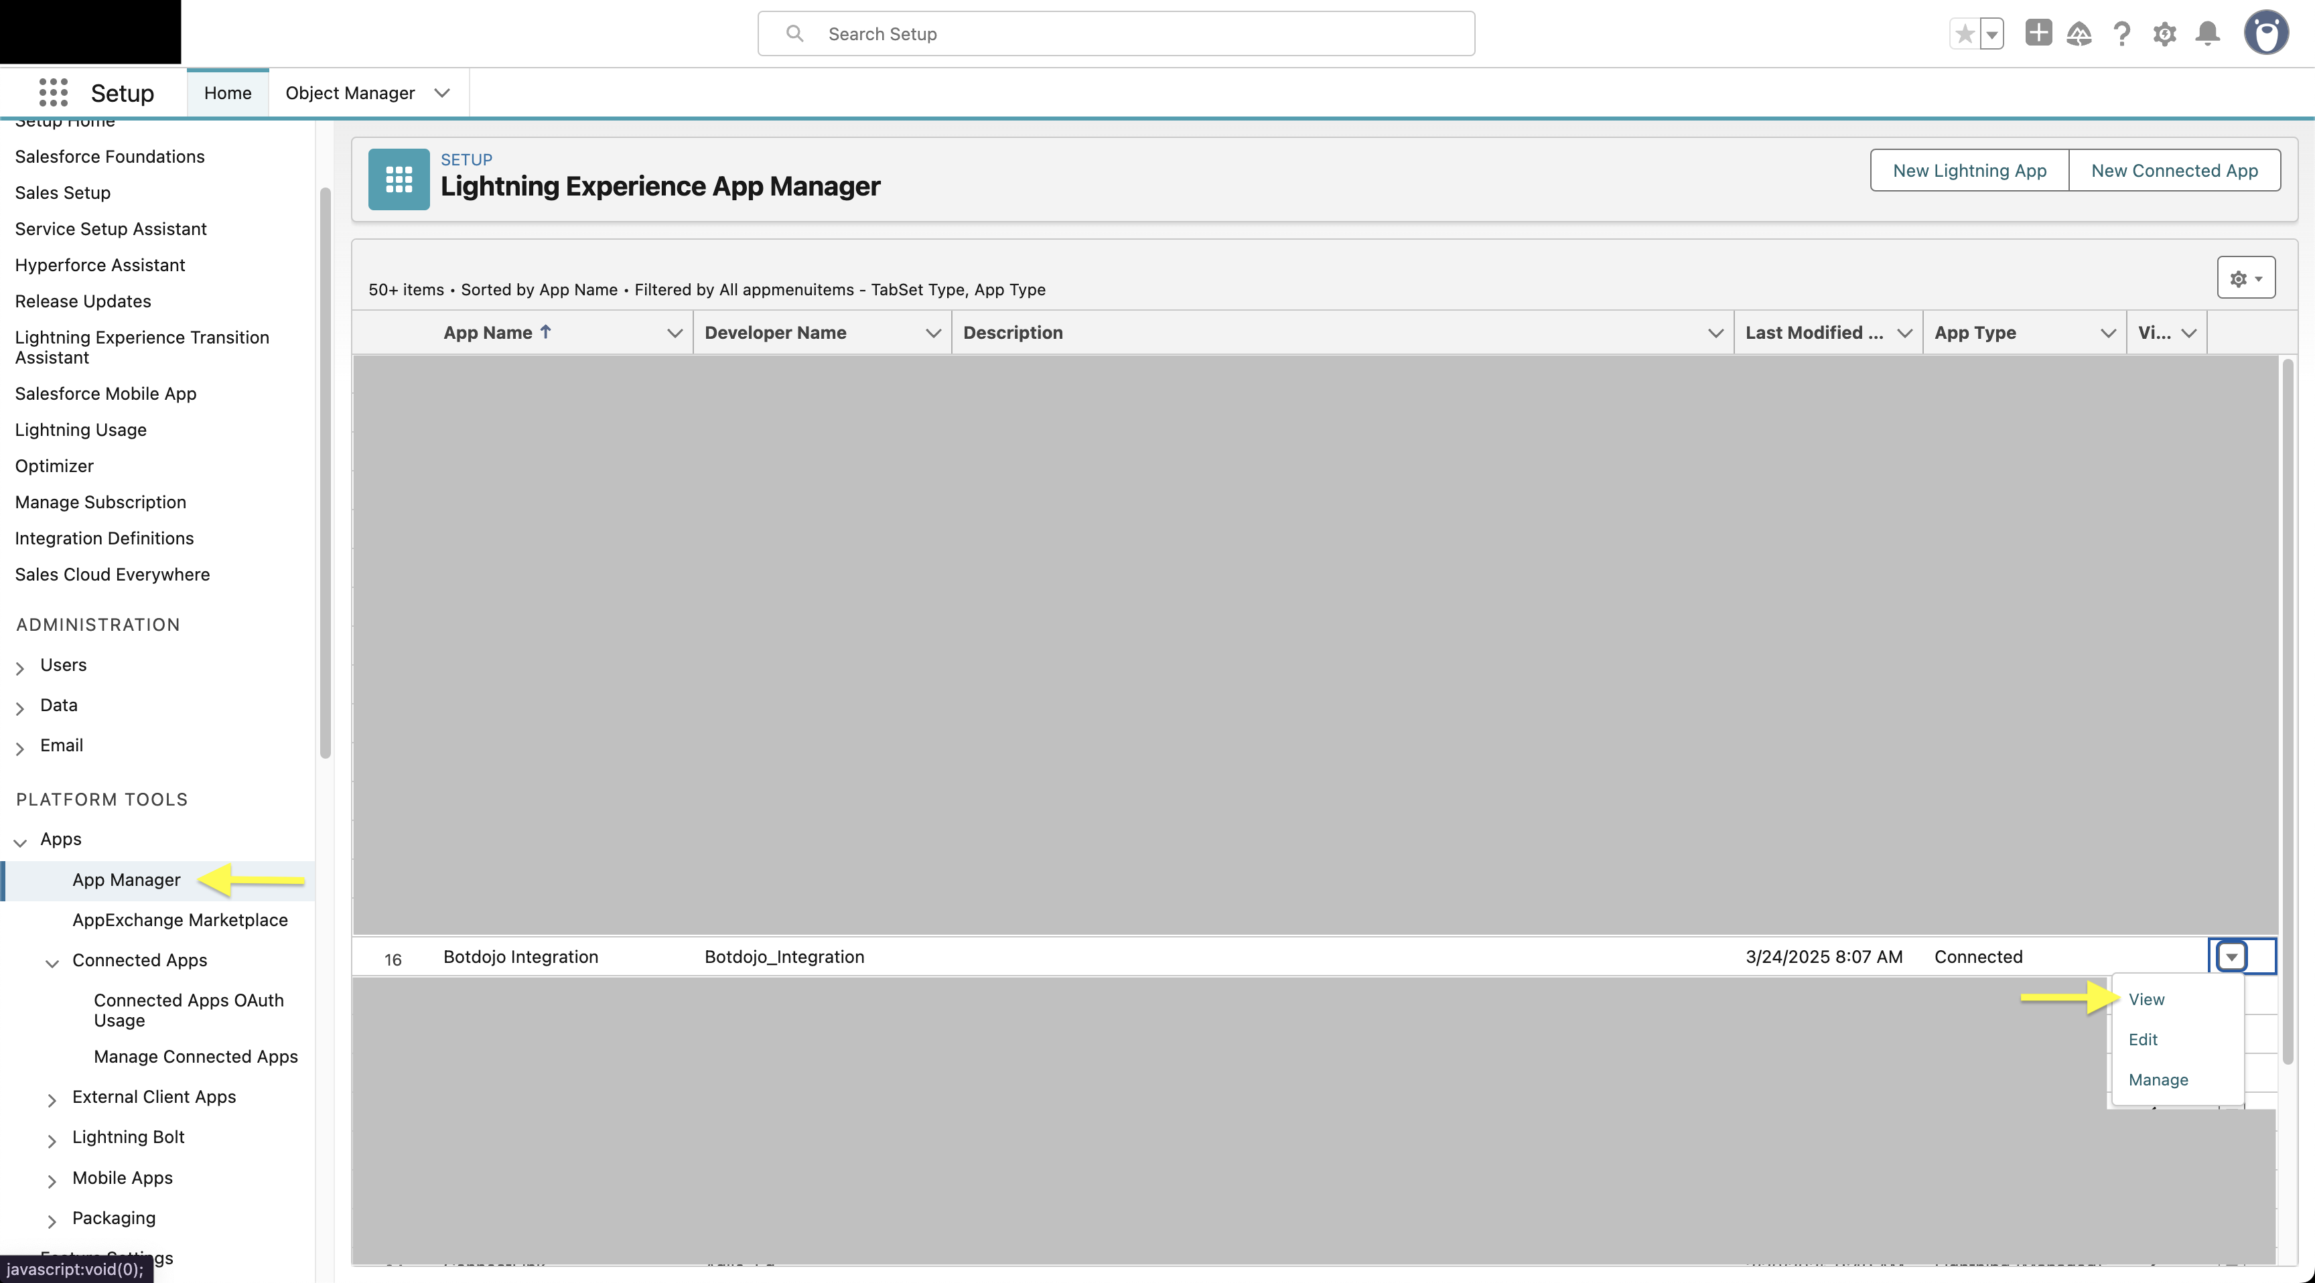Expand the Email section in sidebar
This screenshot has width=2315, height=1283.
coord(20,749)
